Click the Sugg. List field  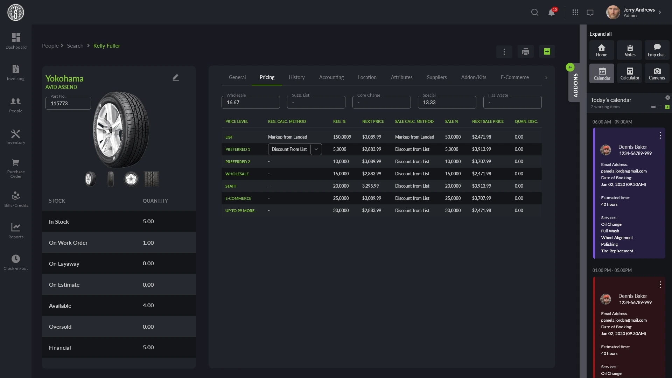click(316, 102)
